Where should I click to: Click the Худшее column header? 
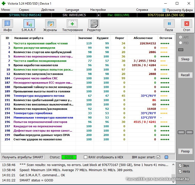(x=102, y=38)
